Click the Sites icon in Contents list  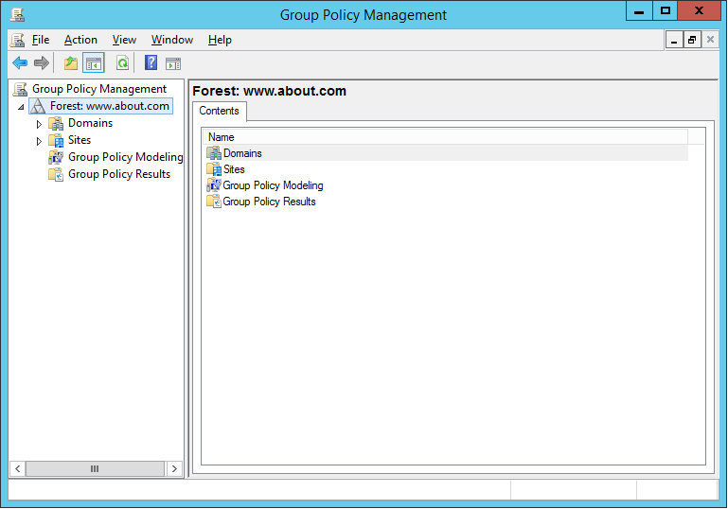pyautogui.click(x=214, y=169)
